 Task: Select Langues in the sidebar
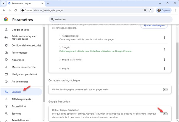(17, 92)
